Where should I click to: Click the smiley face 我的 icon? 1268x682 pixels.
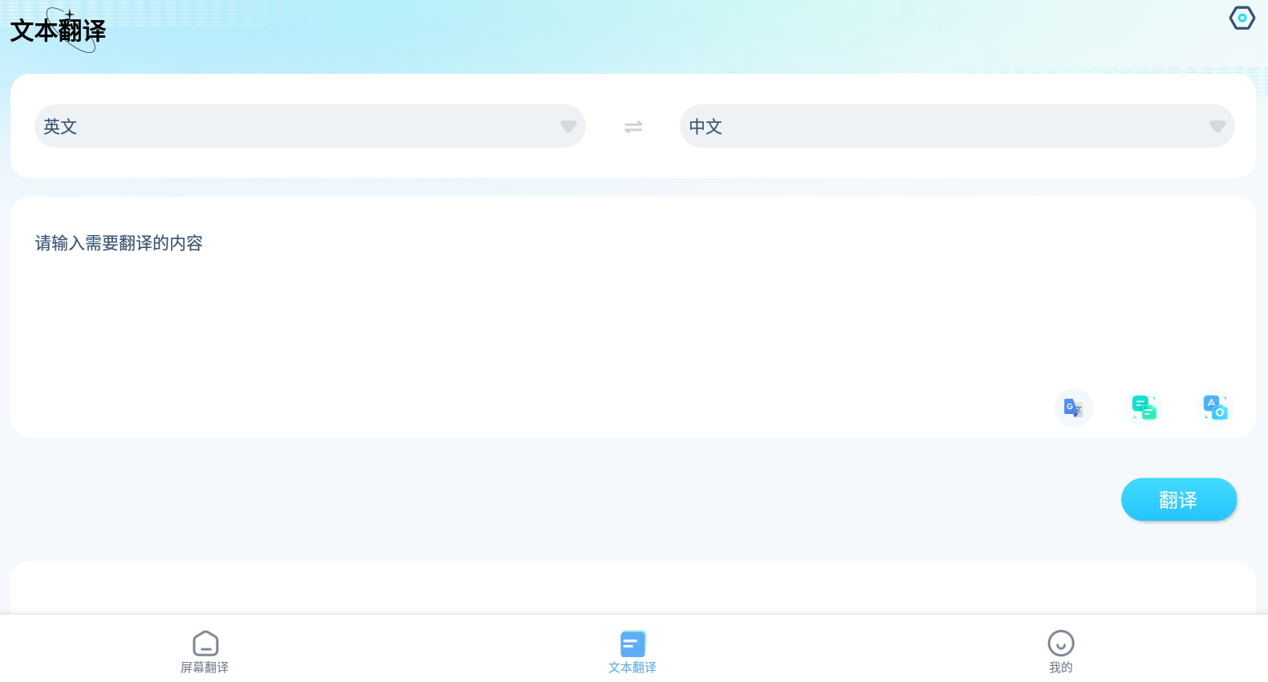tap(1060, 643)
